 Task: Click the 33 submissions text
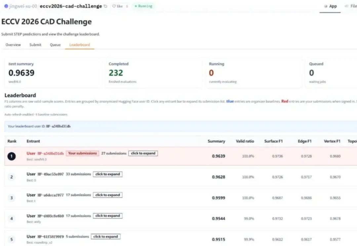pyautogui.click(x=78, y=174)
